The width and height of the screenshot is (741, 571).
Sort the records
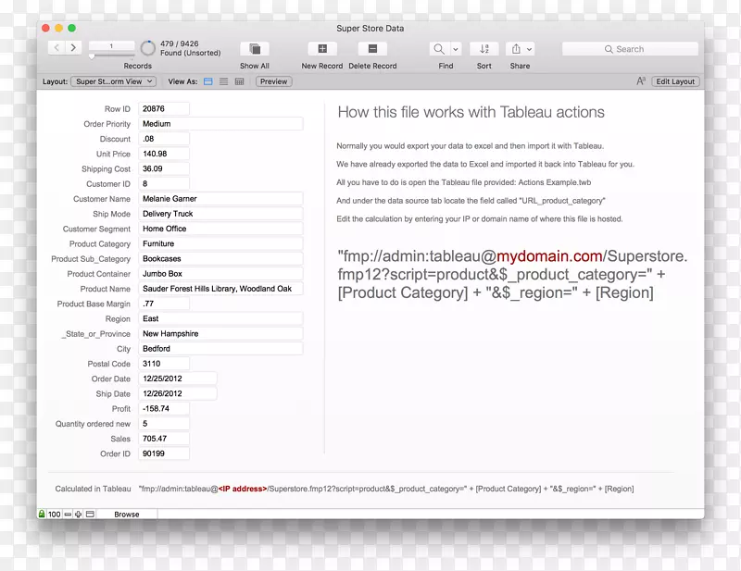[484, 49]
